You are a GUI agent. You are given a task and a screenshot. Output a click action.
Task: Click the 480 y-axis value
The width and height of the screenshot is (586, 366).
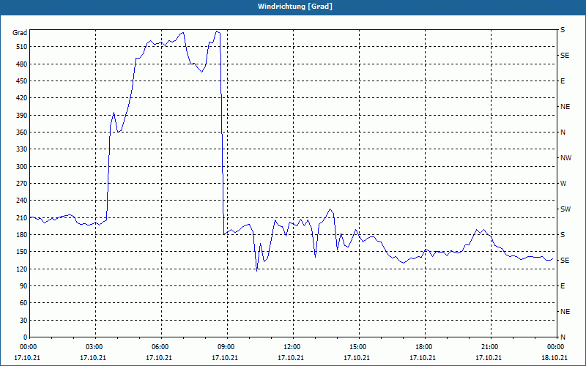point(22,64)
